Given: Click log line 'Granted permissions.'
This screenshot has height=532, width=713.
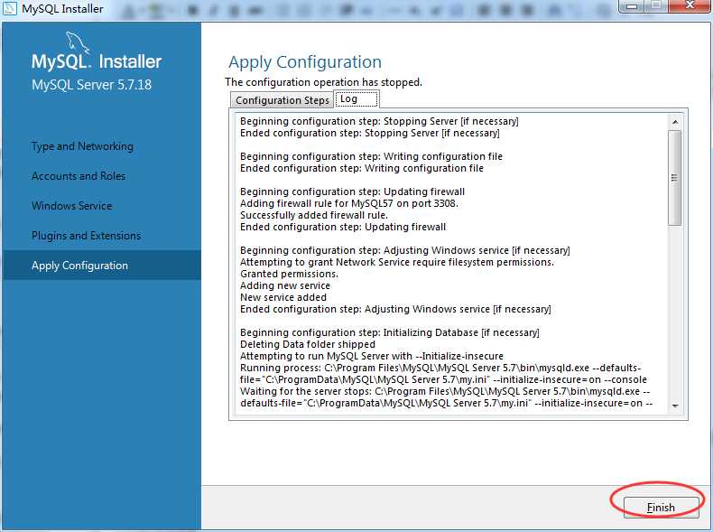Looking at the screenshot, I should tap(289, 274).
